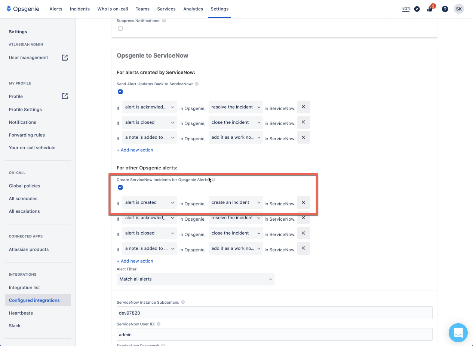Click first '+ Add new action' link
Viewport: 473px width, 346px height.
coord(135,150)
